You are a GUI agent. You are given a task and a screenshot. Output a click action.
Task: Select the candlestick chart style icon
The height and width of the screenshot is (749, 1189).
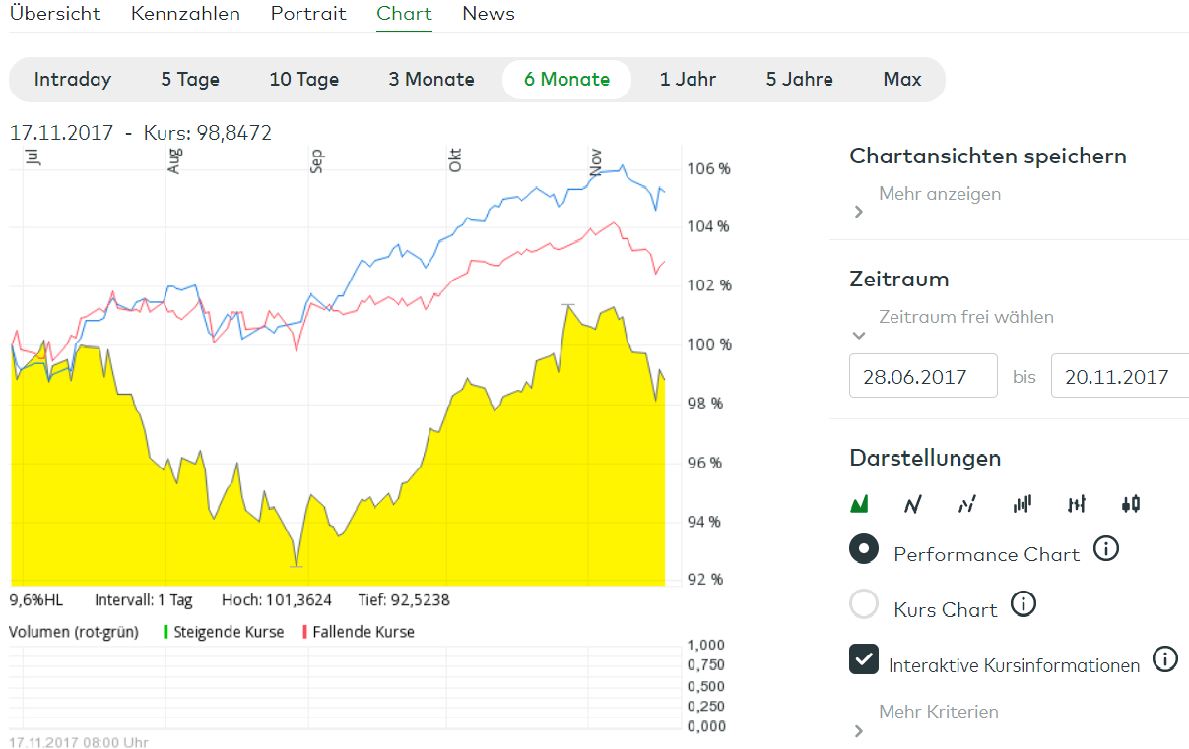click(x=1130, y=504)
